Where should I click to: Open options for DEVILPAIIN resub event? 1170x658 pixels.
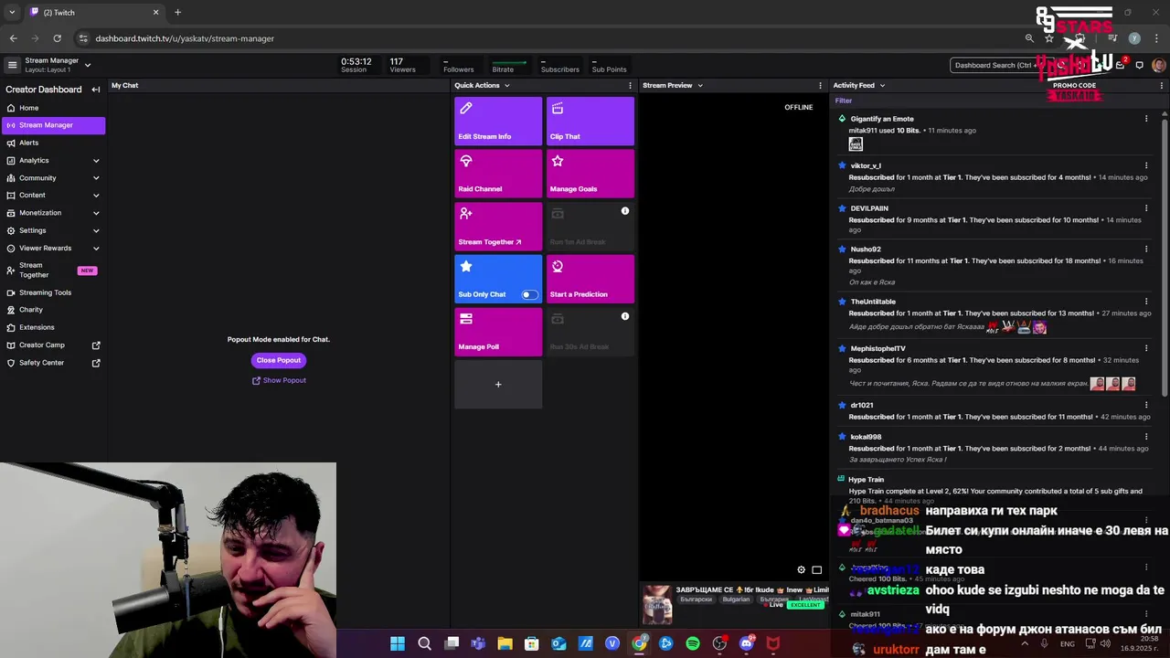(x=1146, y=208)
